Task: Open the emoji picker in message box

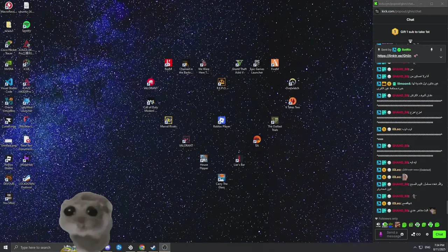Action: pos(402,234)
